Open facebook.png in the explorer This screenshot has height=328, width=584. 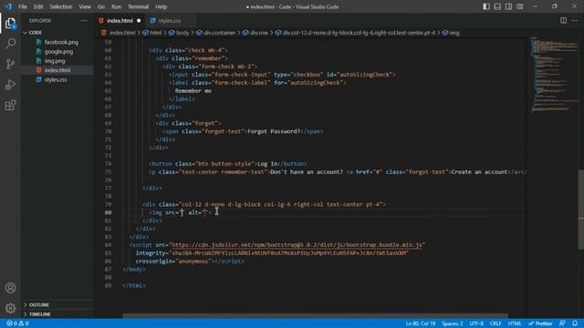[x=61, y=43]
